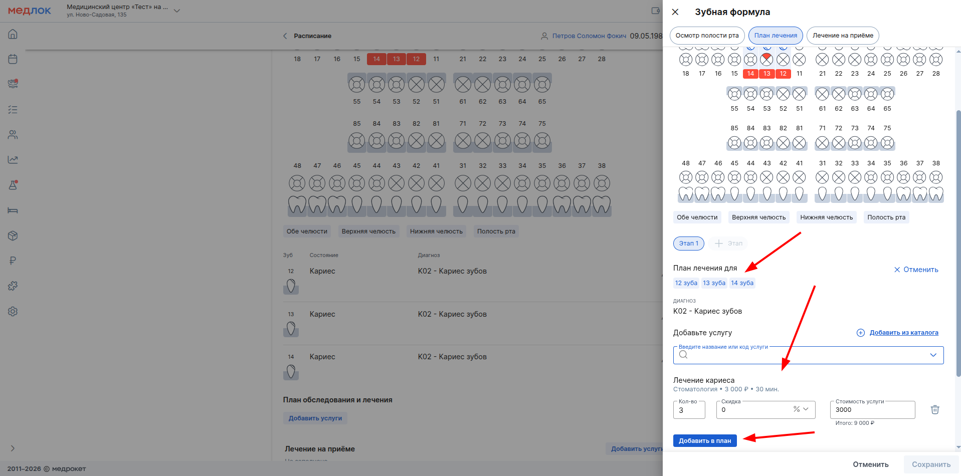Close the Зубная формула panel
The width and height of the screenshot is (961, 476).
tap(675, 12)
